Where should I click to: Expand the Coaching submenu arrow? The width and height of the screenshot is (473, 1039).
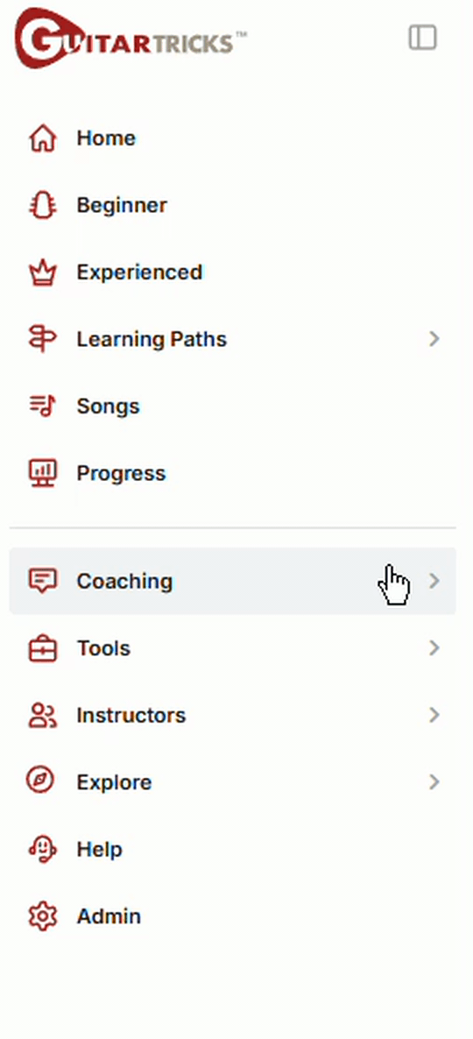tap(434, 581)
